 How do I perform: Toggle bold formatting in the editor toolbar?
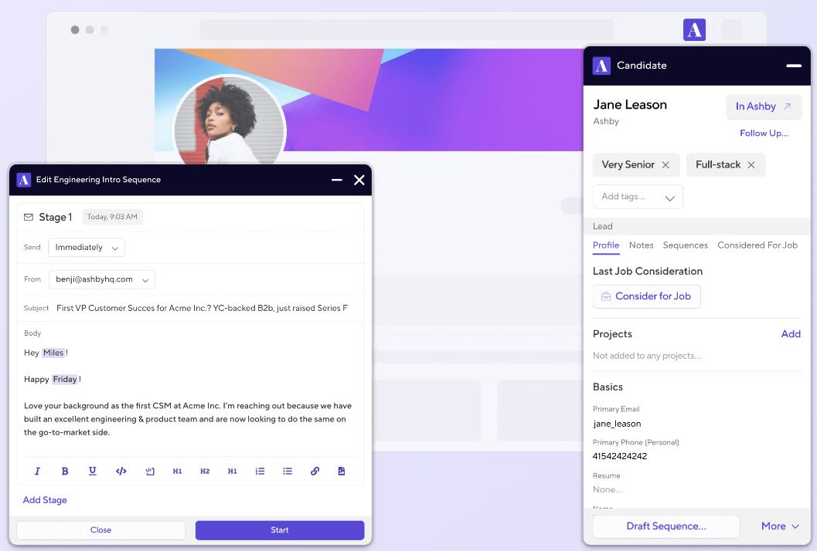click(65, 471)
